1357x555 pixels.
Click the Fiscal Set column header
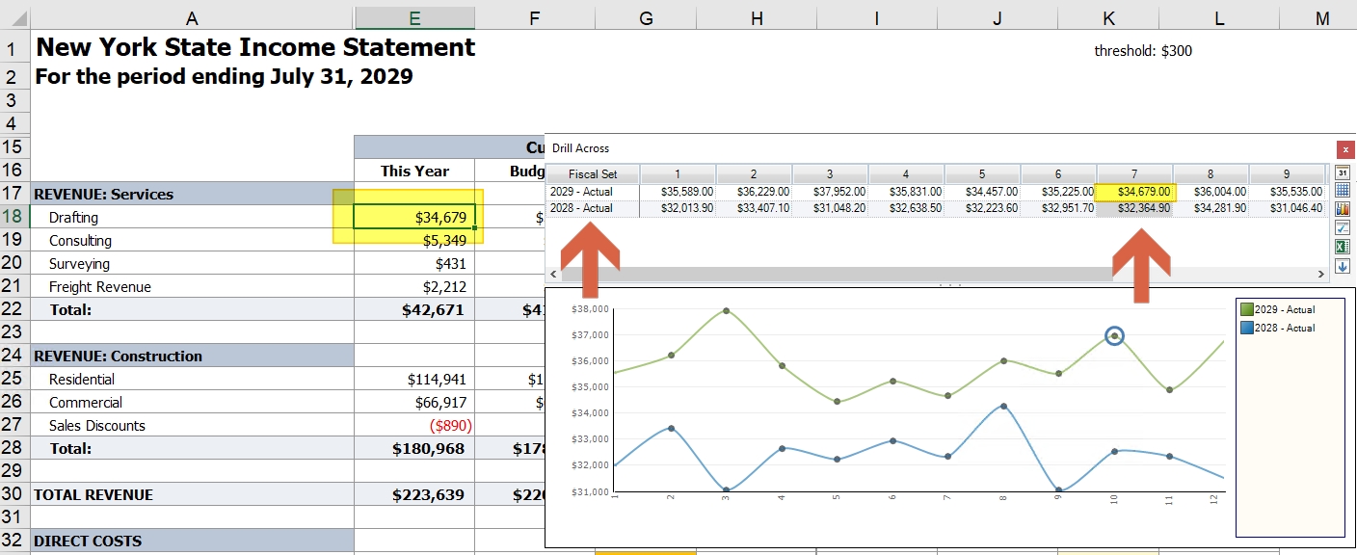[x=591, y=174]
